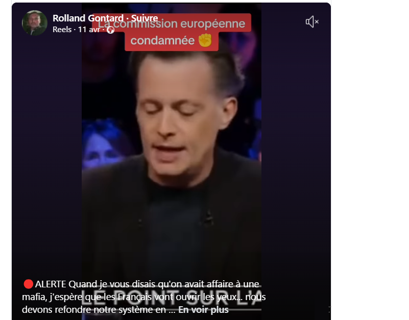Click the dark left margin of the reel

click(47, 157)
